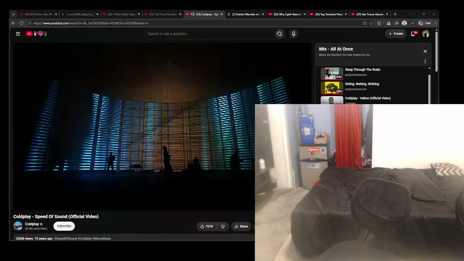
Task: Reload the page with the refresh icon
Action: coord(21,23)
